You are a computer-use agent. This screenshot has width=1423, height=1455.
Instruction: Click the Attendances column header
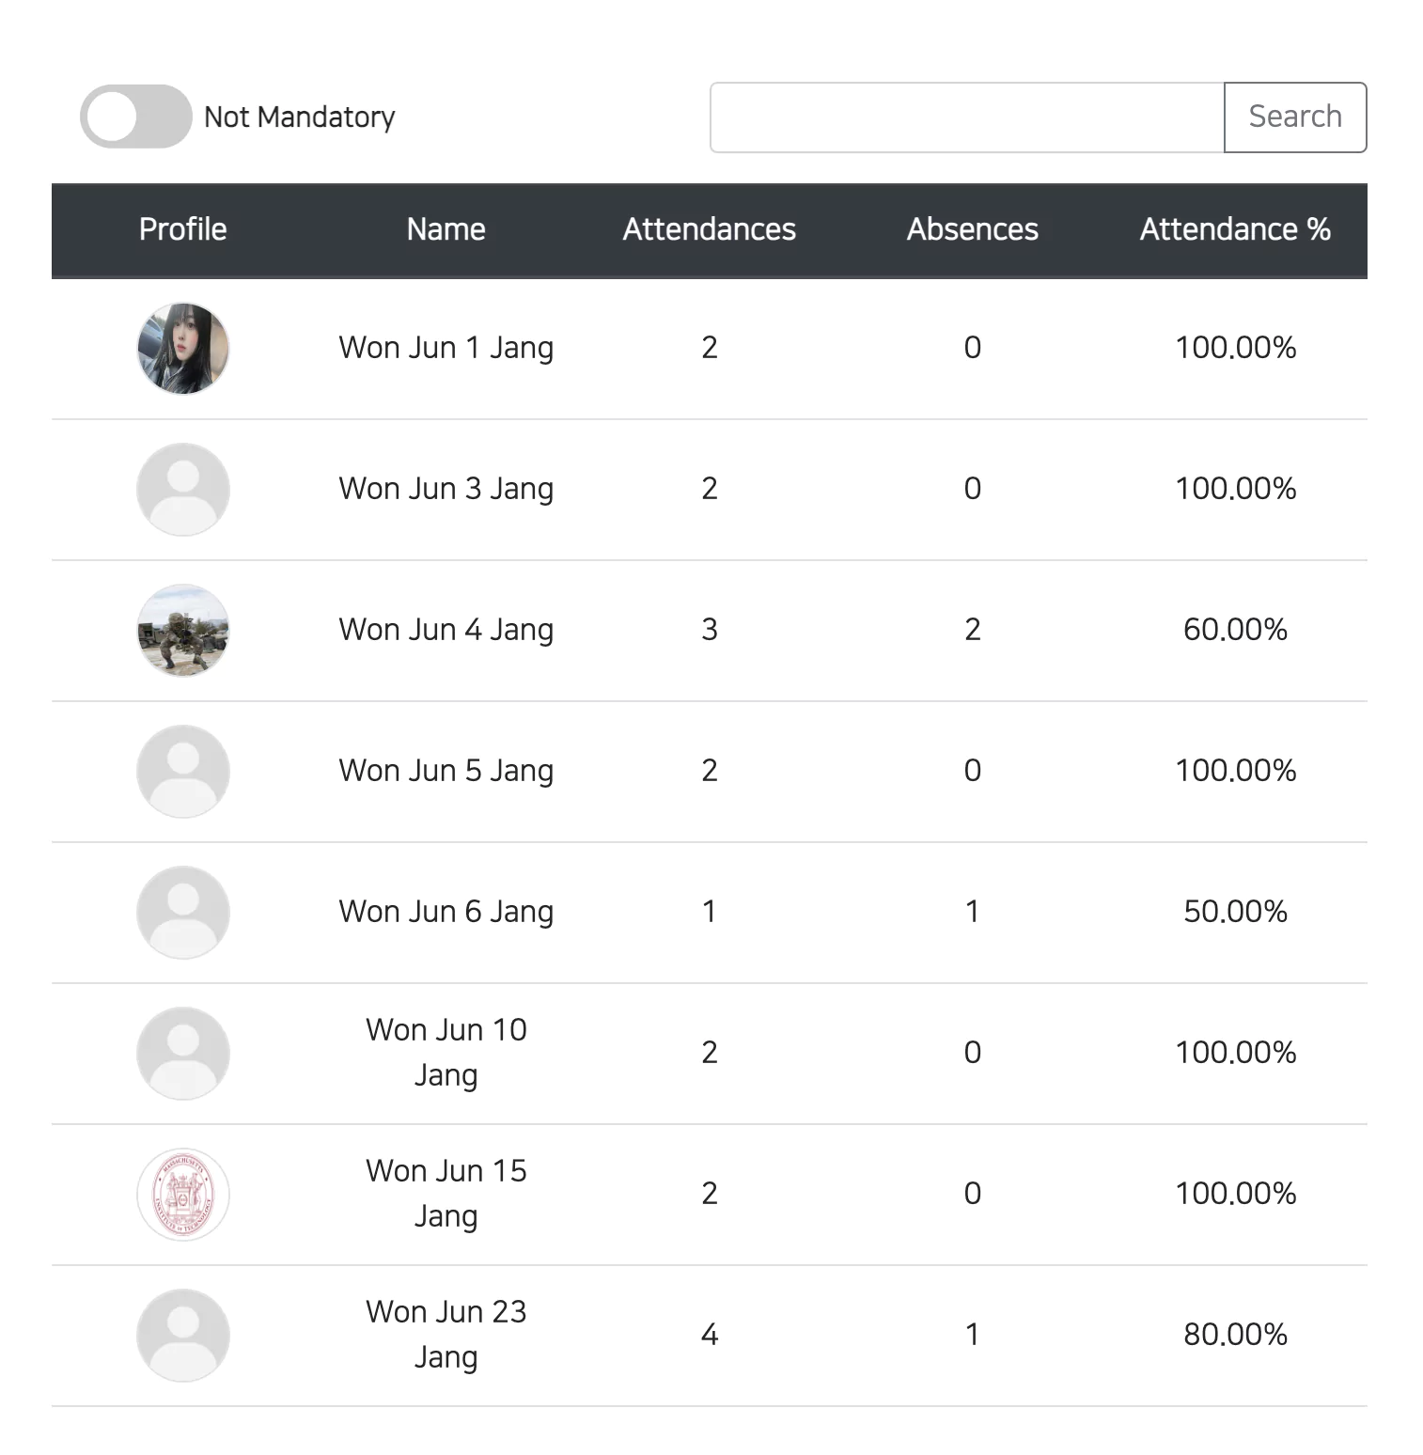[710, 229]
